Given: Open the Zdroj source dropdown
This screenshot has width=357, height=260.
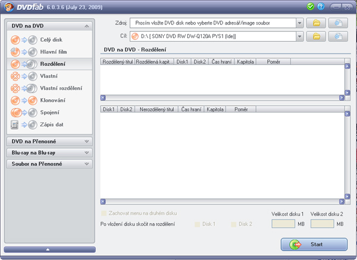Looking at the screenshot, I should click(x=300, y=23).
